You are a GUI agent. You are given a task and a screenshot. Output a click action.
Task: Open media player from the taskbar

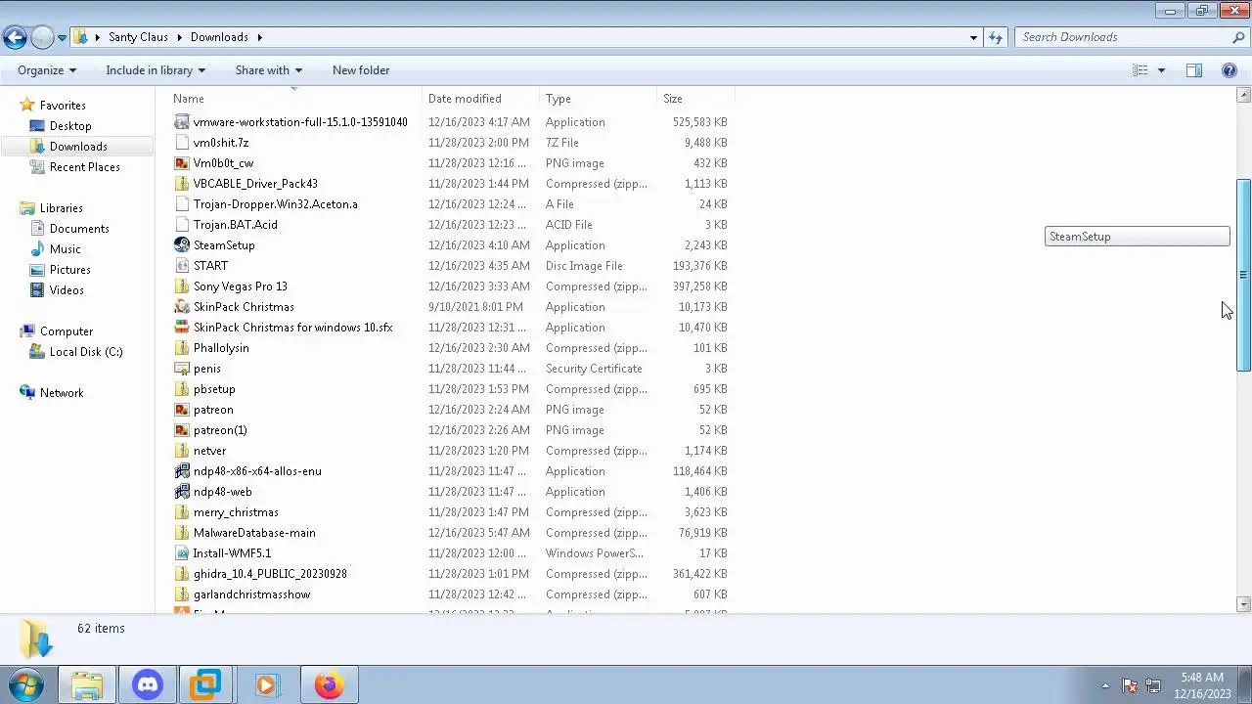(x=267, y=685)
